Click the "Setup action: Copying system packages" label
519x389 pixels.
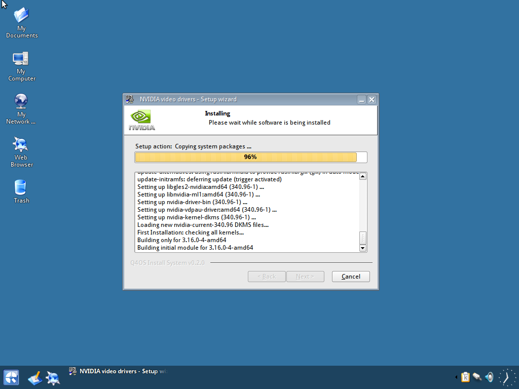click(x=193, y=146)
